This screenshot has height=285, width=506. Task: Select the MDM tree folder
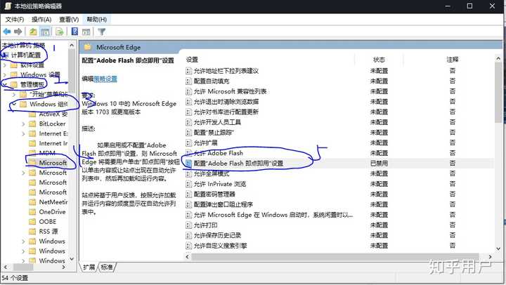(x=47, y=153)
